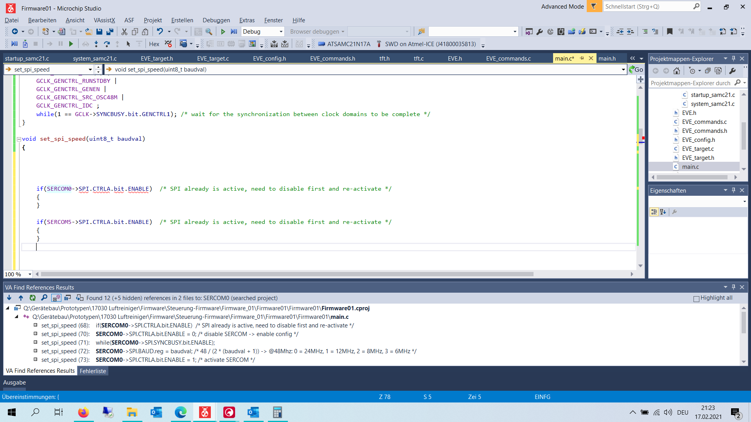Refresh the Find References results
The height and width of the screenshot is (422, 751).
[32, 298]
